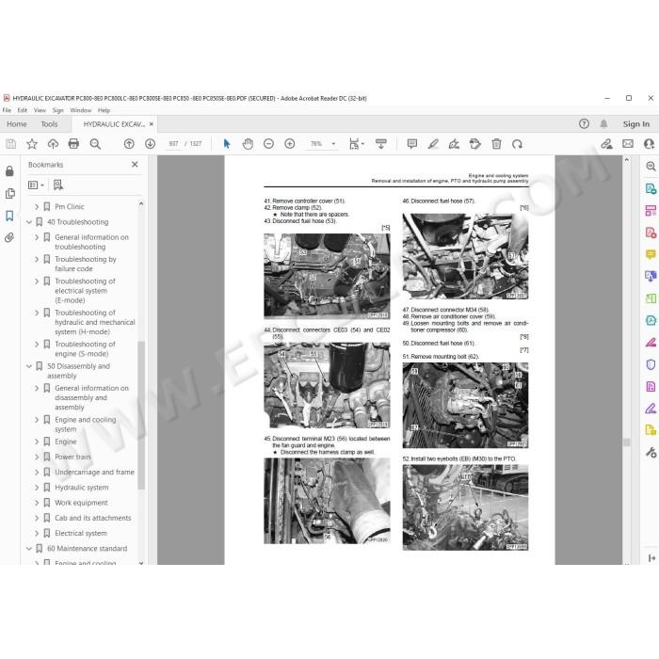659x659 pixels.
Task: Click the document vertical scrollbar thumb
Action: [627, 442]
